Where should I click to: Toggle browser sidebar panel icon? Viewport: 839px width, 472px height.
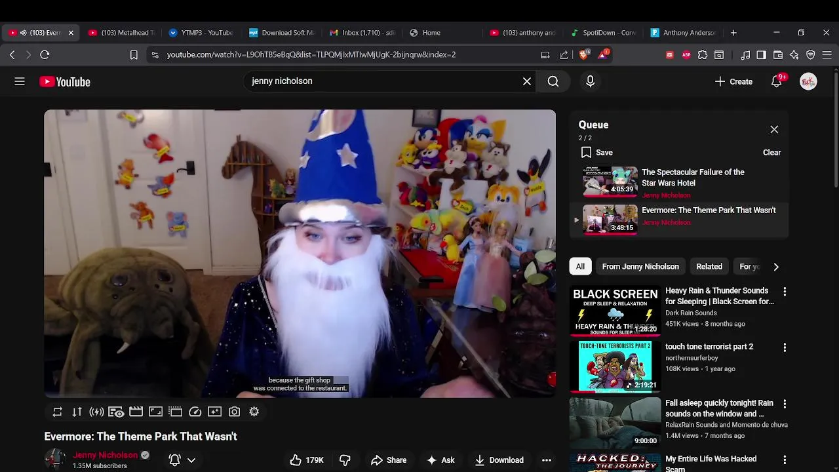761,55
